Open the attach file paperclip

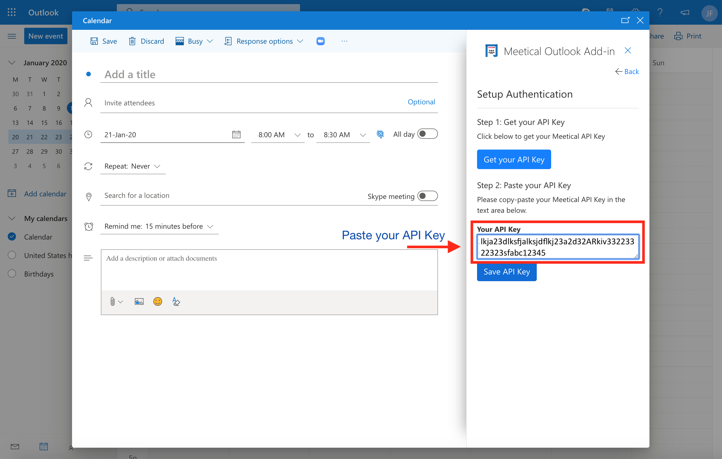pyautogui.click(x=112, y=301)
